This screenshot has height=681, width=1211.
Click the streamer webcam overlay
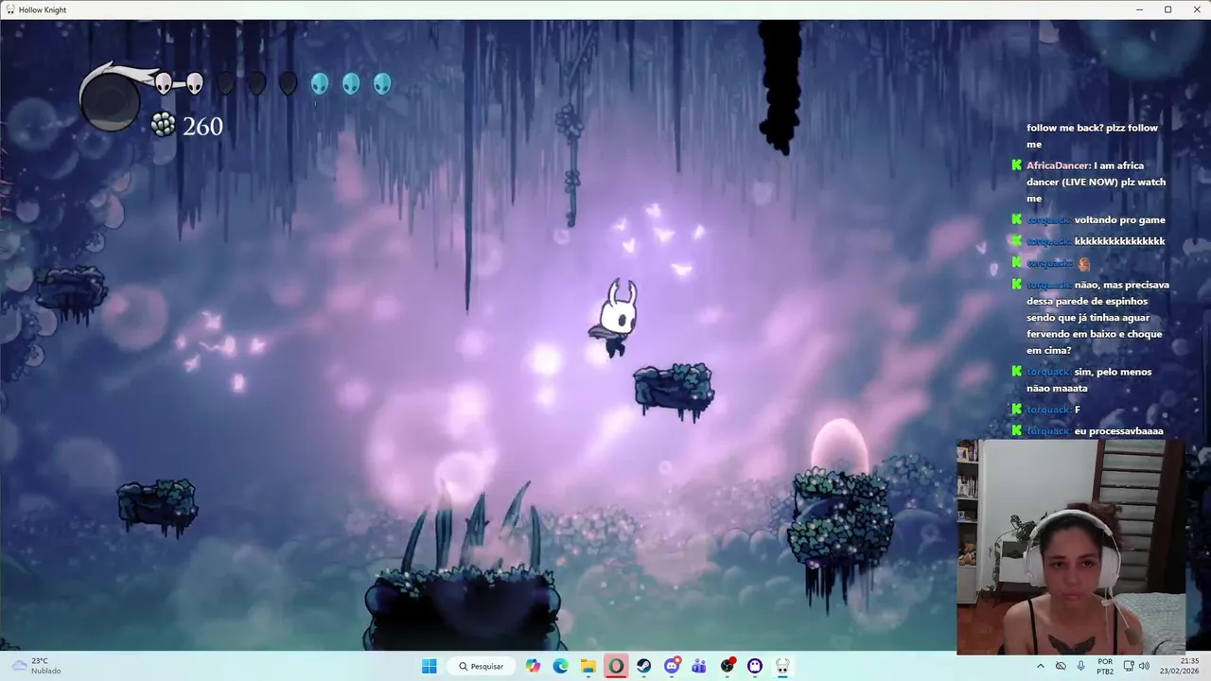click(x=1071, y=547)
